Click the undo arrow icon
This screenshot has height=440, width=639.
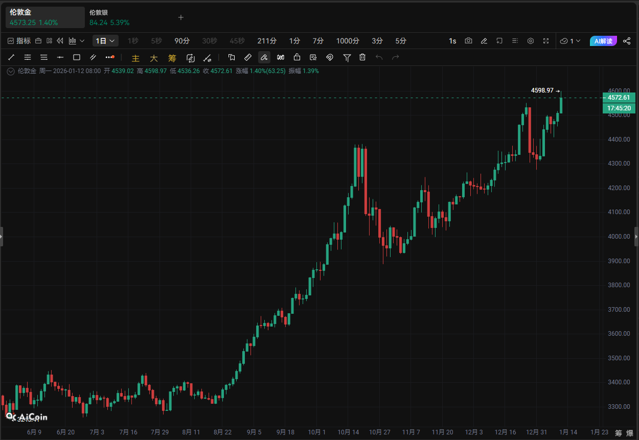click(x=379, y=57)
